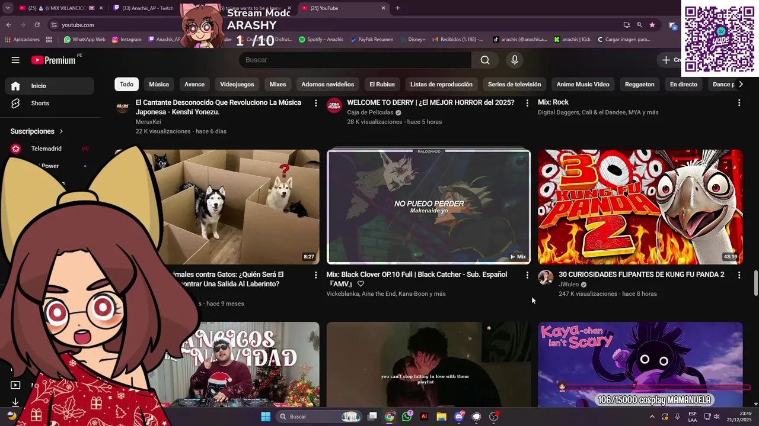This screenshot has width=759, height=426.
Task: Open Adobe Illustrator from taskbar
Action: (x=424, y=417)
